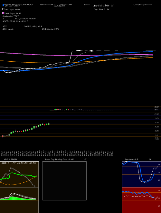Image resolution: width=161 pixels, height=213 pixels.
Task: Click the first red candle at chart start
Action: 3,136
